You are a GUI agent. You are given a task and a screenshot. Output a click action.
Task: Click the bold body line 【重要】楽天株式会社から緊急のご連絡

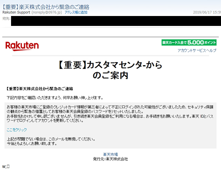coord(40,89)
